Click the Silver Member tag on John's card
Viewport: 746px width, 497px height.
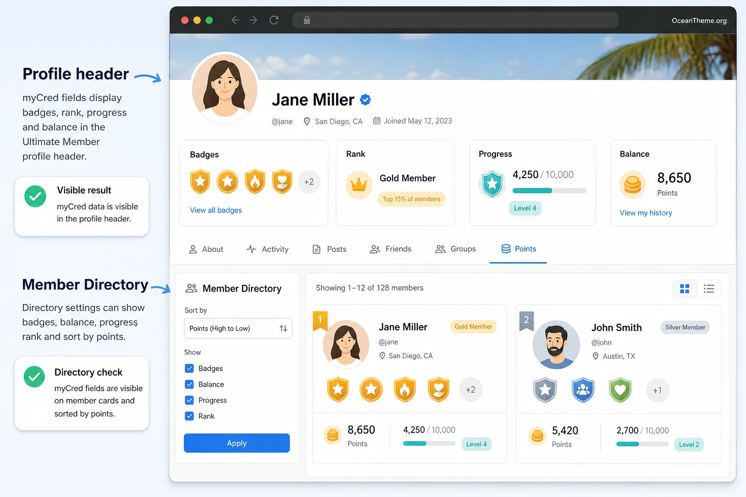click(685, 328)
